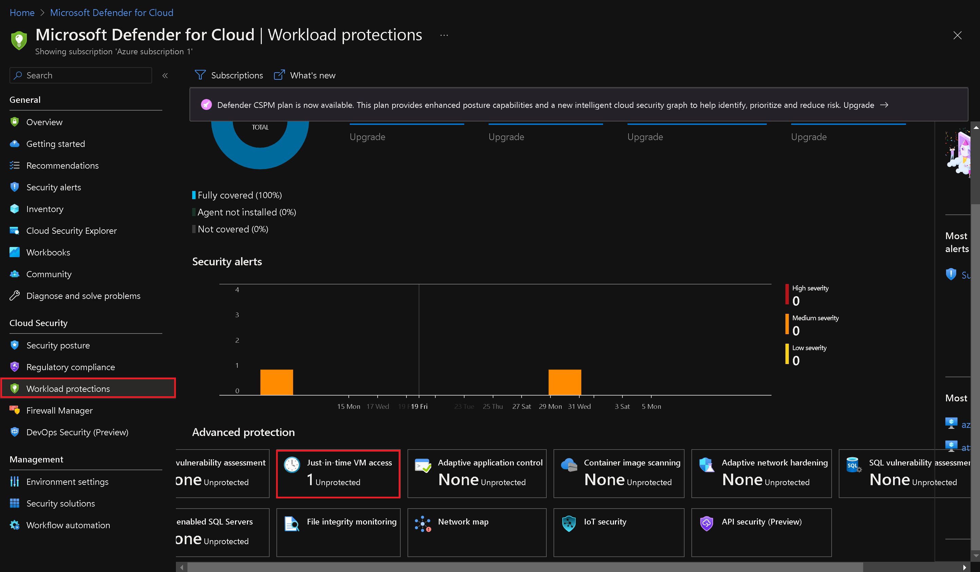Open the Workbooks section
This screenshot has width=980, height=572.
click(48, 252)
